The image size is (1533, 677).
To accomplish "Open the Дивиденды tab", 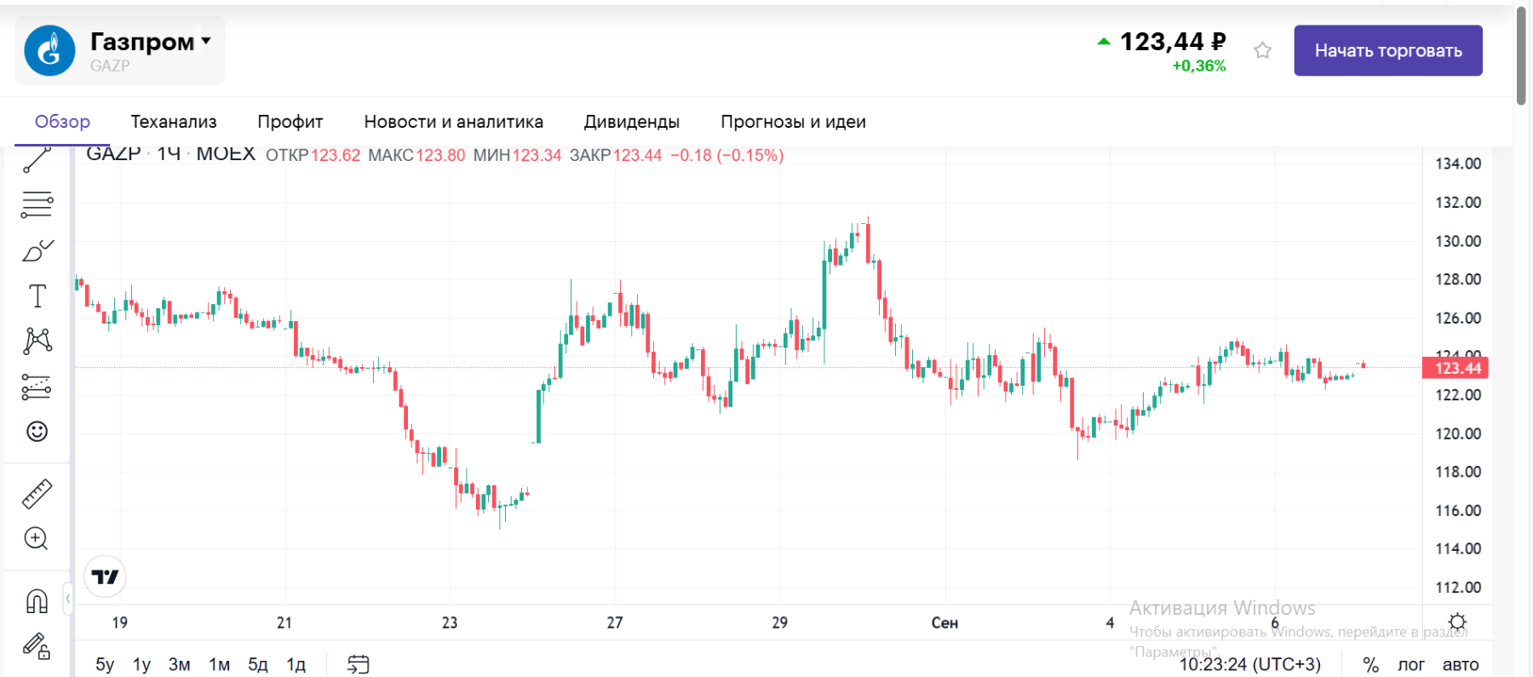I will click(x=631, y=122).
